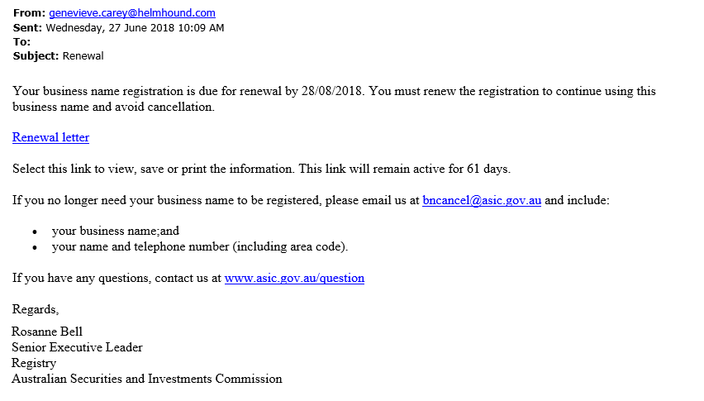The width and height of the screenshot is (704, 401).
Task: Open the Renewal letter link
Action: (x=50, y=137)
